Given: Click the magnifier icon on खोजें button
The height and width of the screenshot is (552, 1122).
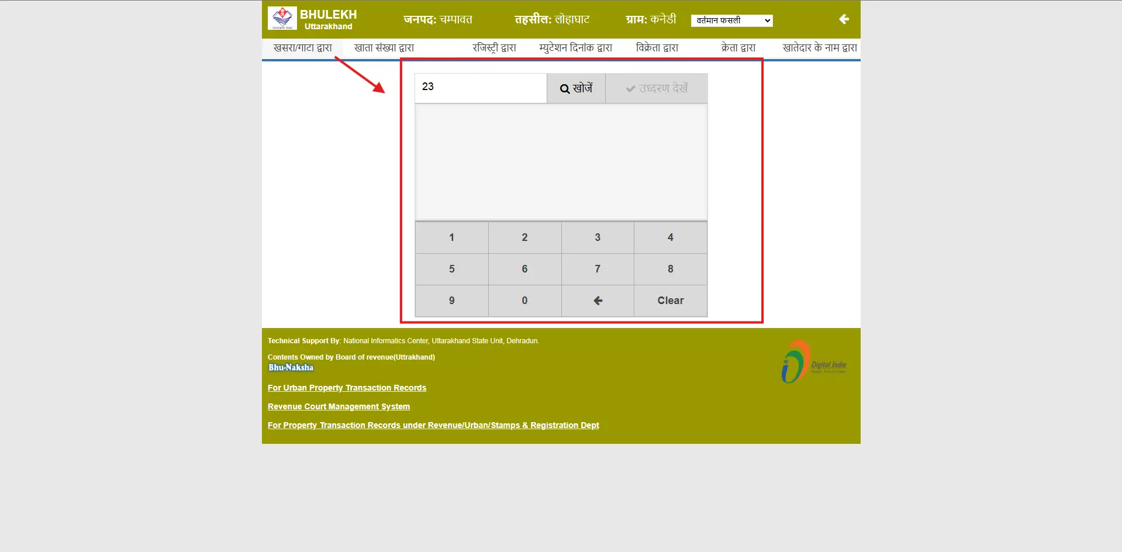Looking at the screenshot, I should pos(564,88).
